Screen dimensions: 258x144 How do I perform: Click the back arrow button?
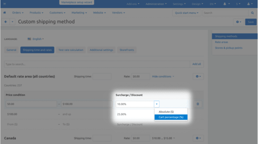6,22
